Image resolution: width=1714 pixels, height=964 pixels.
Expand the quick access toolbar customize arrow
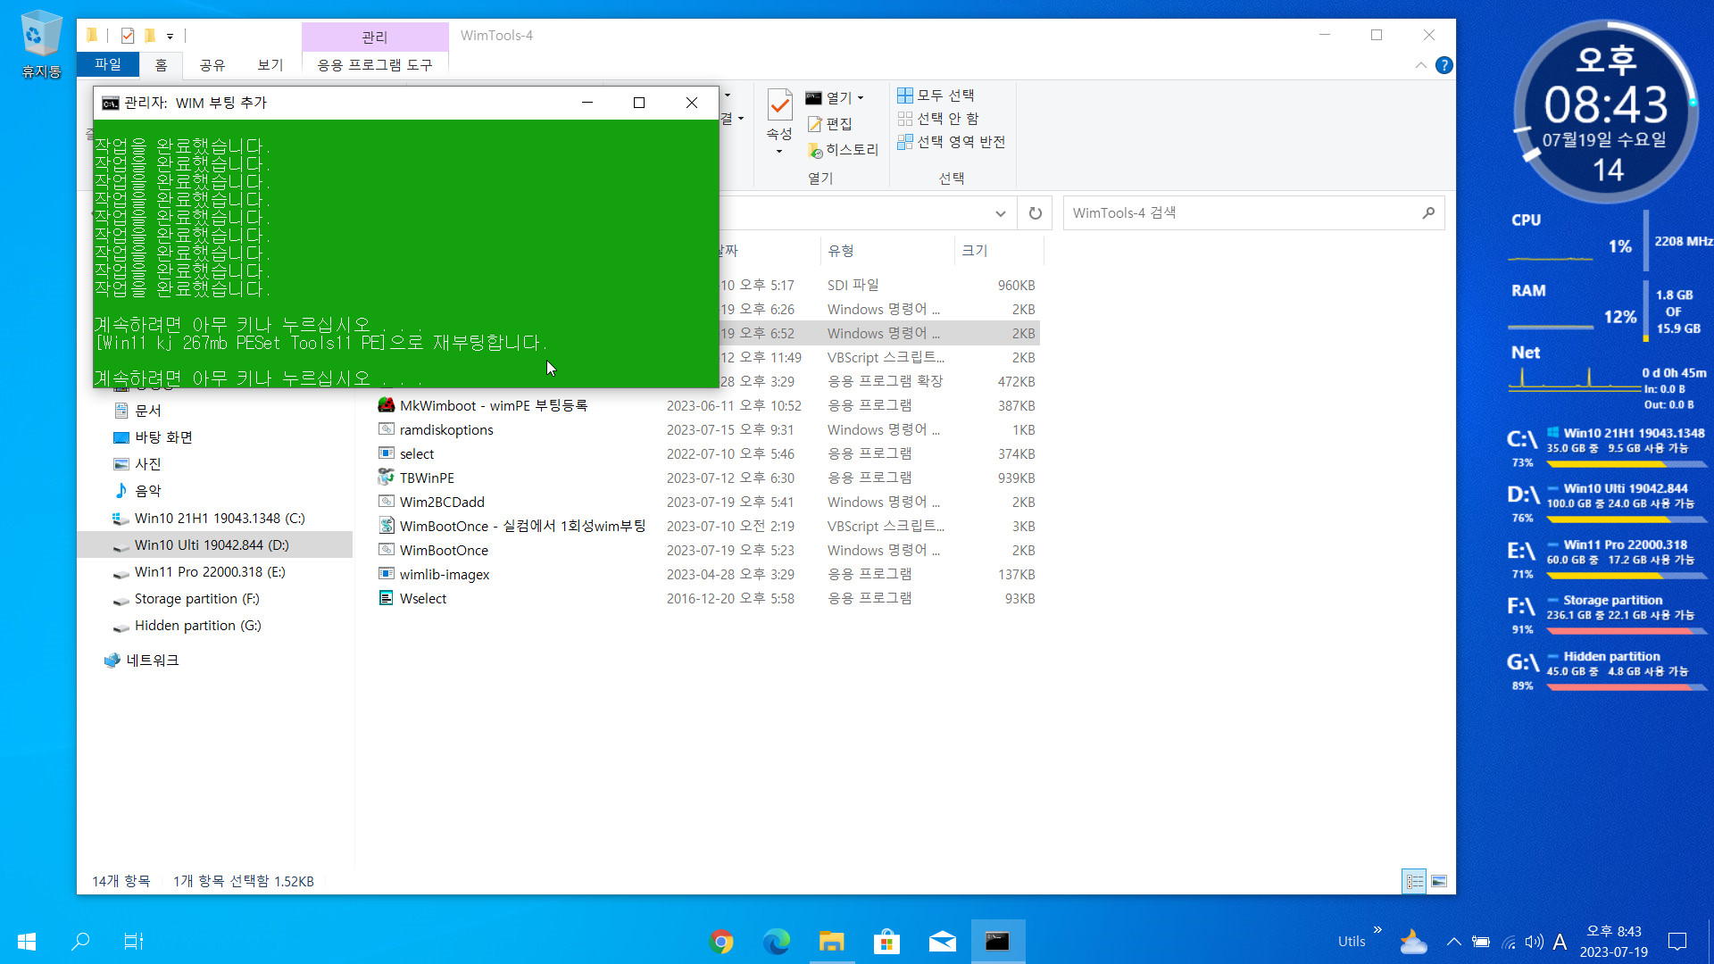pyautogui.click(x=170, y=37)
